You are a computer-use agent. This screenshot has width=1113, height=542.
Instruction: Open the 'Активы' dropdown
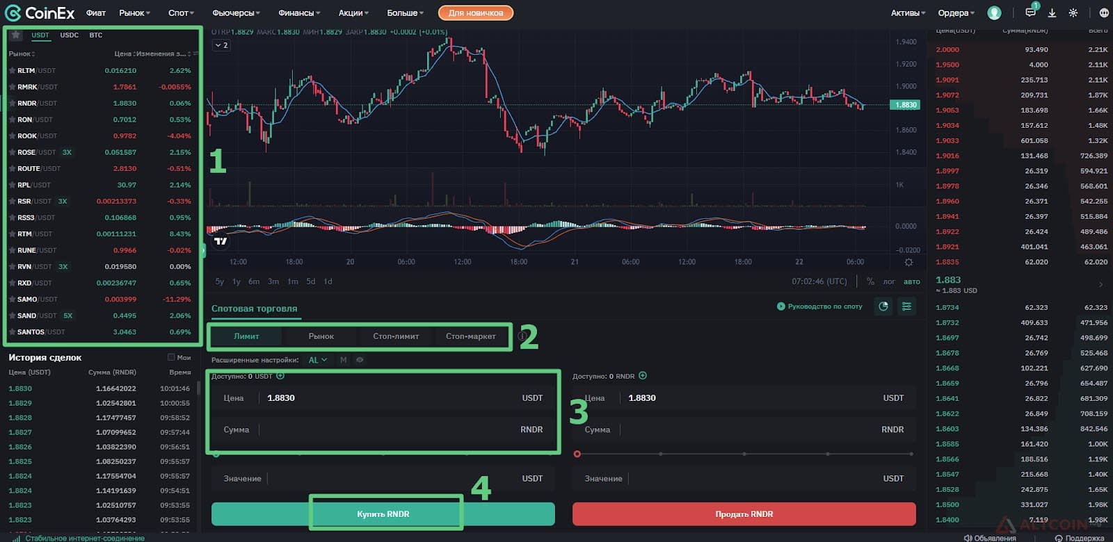point(908,13)
